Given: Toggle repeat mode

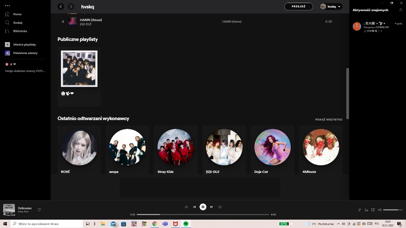Looking at the screenshot, I should 220,207.
